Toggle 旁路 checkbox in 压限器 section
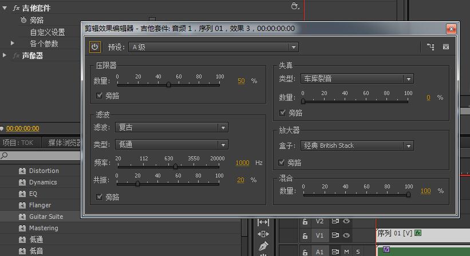 [x=99, y=96]
